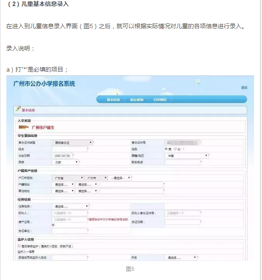
Task: Open the guardian 关系 dropdown
Action: pyautogui.click(x=181, y=258)
